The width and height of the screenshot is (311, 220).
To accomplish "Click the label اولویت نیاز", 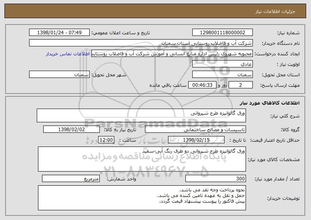I will point(288,65).
